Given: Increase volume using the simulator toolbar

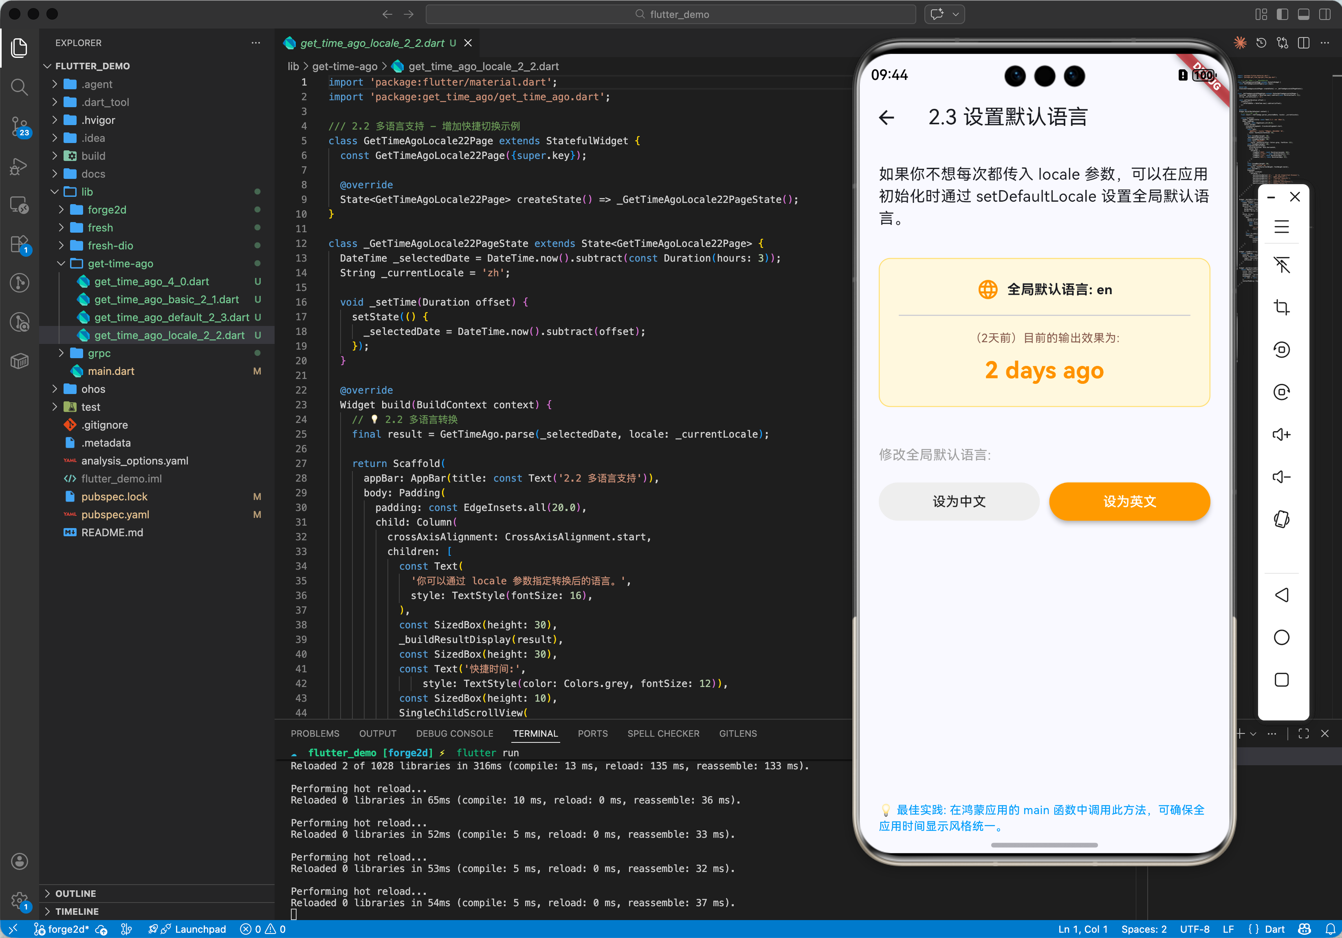Looking at the screenshot, I should coord(1282,434).
